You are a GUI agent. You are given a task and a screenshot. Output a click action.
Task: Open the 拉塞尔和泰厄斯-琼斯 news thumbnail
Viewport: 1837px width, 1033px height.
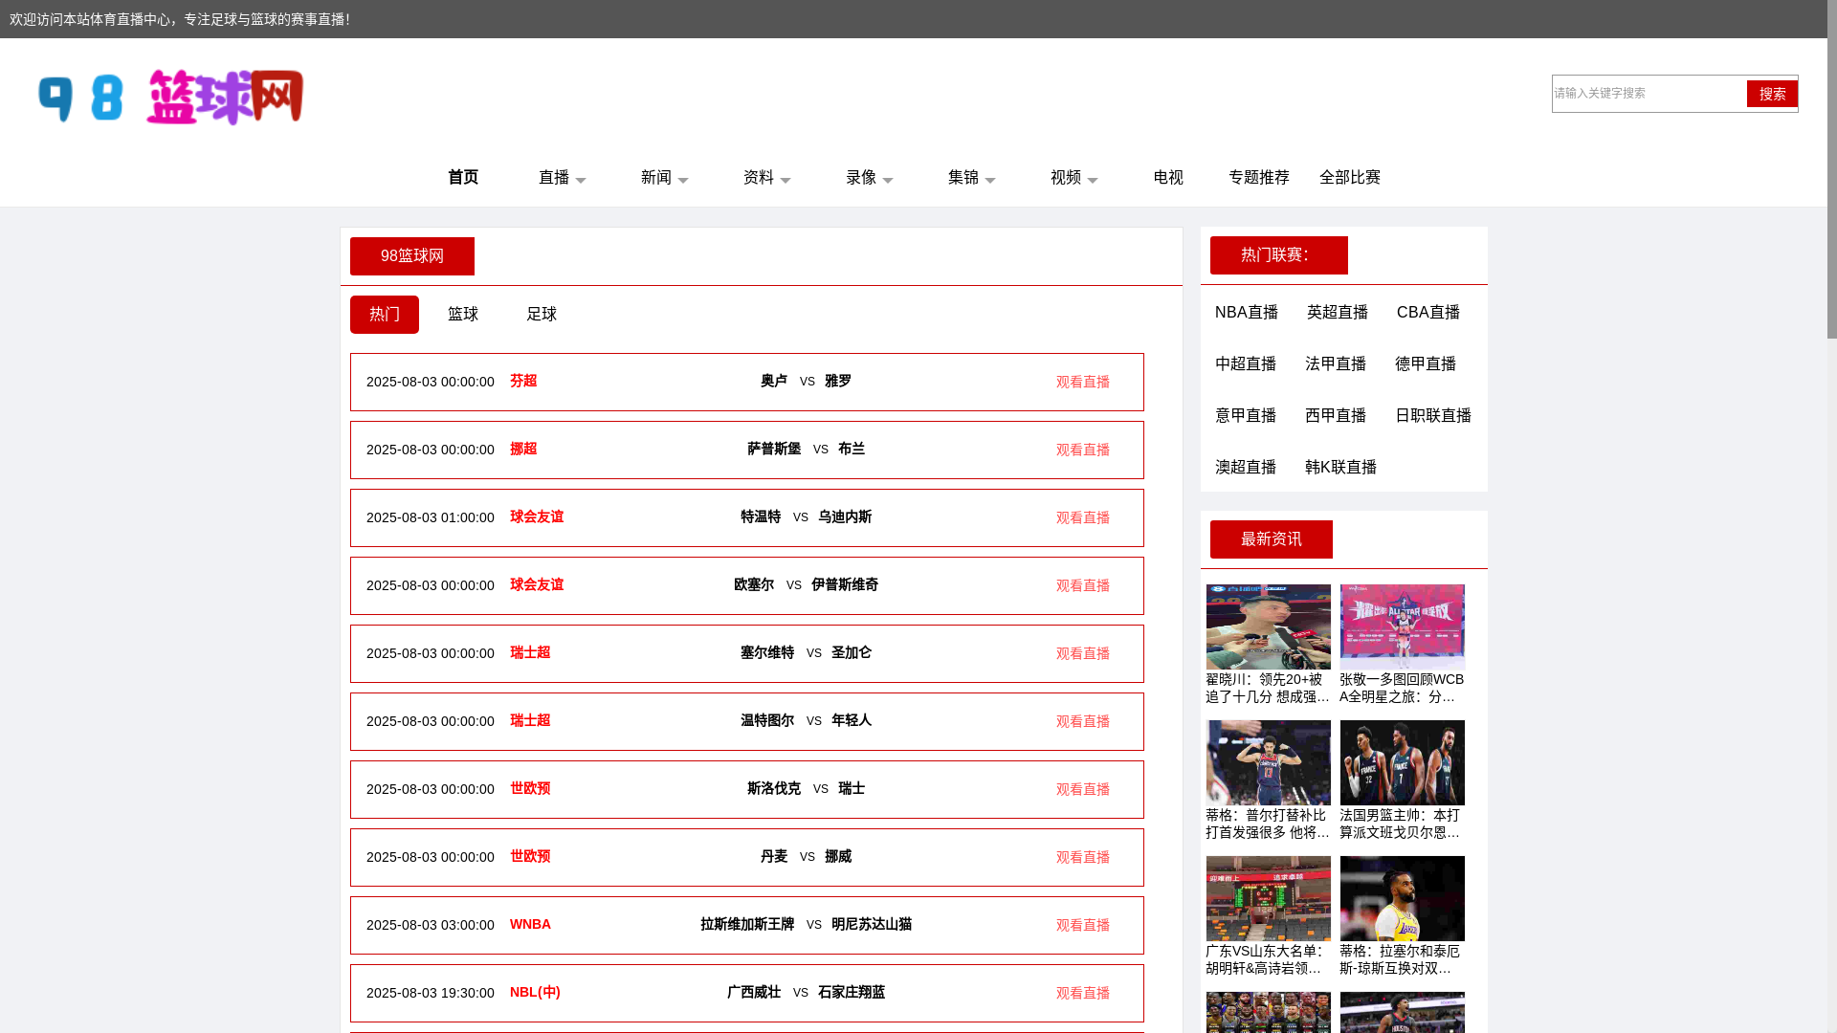[x=1402, y=898]
